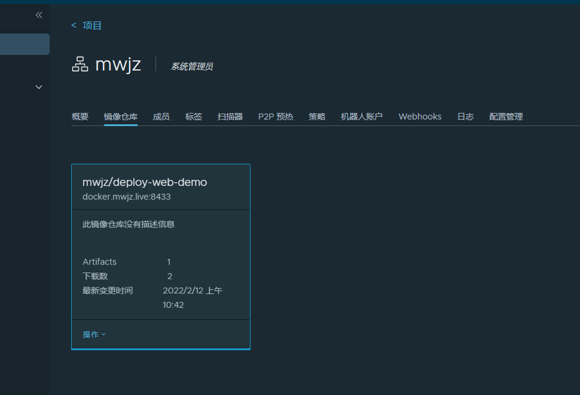Switch to the 机器人账户 tab
This screenshot has height=395, width=580.
pyautogui.click(x=362, y=117)
